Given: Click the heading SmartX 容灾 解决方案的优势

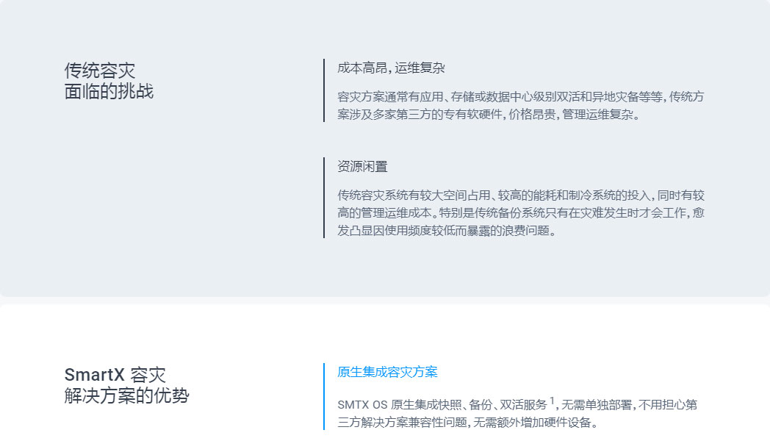Looking at the screenshot, I should pyautogui.click(x=126, y=385).
